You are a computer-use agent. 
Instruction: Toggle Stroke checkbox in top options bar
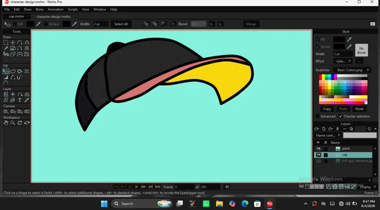click(46, 24)
